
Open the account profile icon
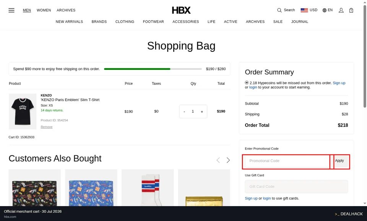pyautogui.click(x=341, y=10)
